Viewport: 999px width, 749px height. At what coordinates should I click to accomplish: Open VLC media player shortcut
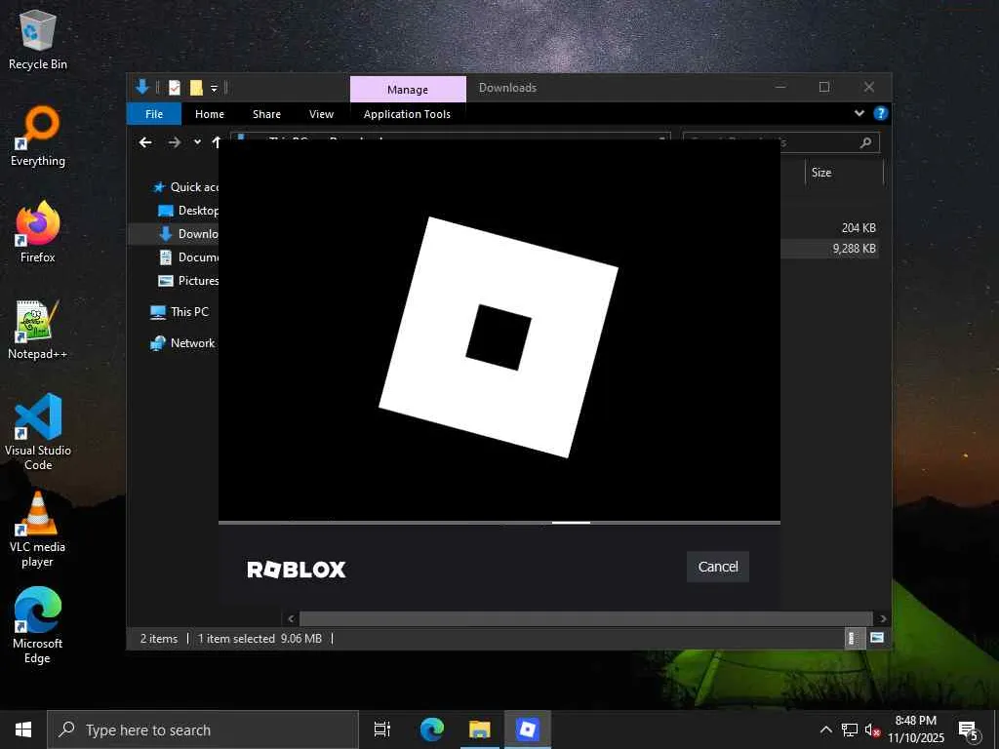[38, 530]
